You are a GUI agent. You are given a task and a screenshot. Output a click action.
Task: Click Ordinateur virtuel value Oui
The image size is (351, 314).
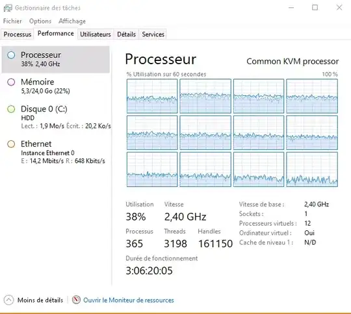pyautogui.click(x=309, y=233)
